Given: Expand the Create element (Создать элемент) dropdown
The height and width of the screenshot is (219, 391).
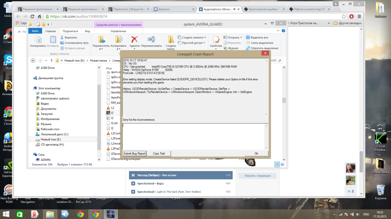Looking at the screenshot, I should point(205,37).
